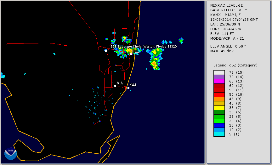Select the 20 dBZ bright green swatch

(x=219, y=121)
